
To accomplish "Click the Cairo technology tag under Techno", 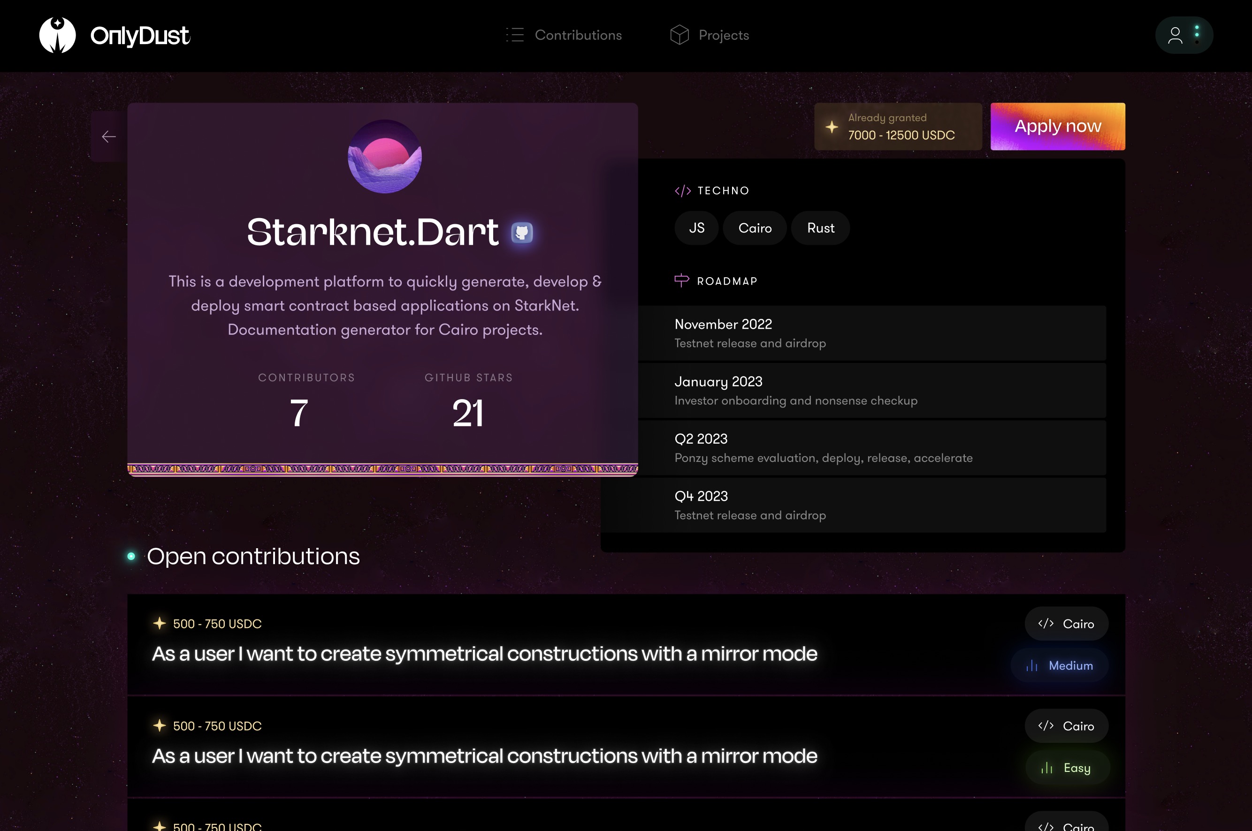I will pos(755,228).
